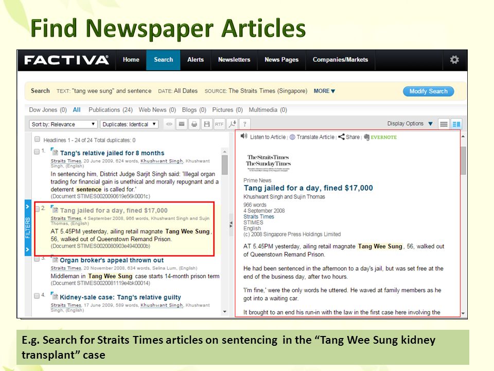Image resolution: width=494 pixels, height=371 pixels.
Task: Open headline Tang jailed for a day in list
Action: point(114,210)
